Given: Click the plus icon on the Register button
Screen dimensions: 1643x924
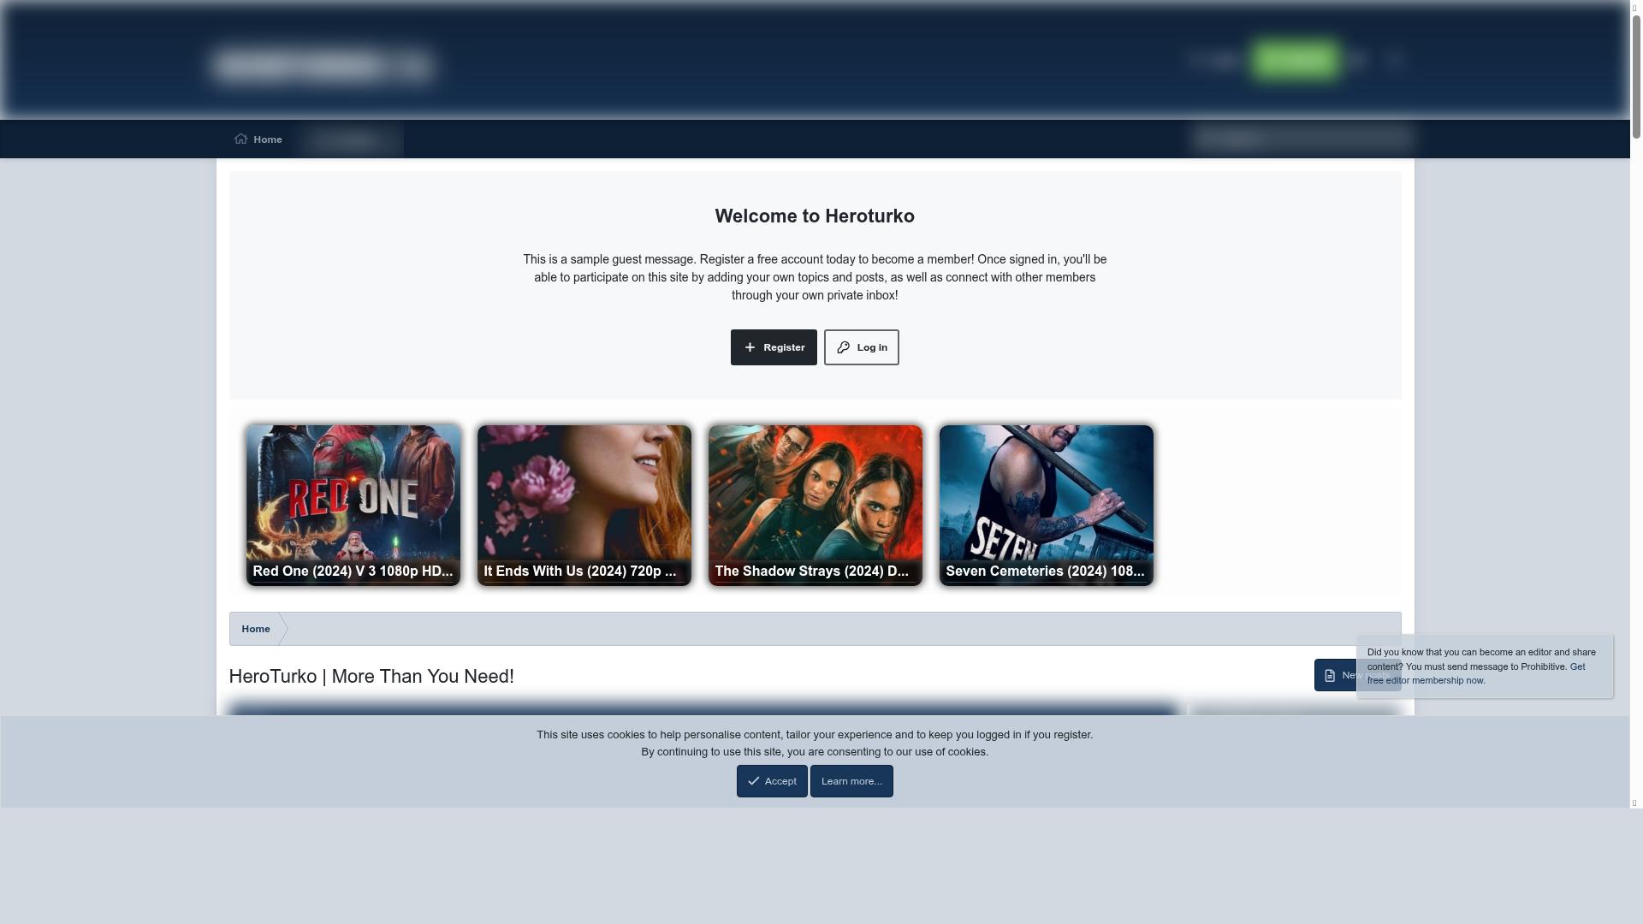Looking at the screenshot, I should point(750,347).
